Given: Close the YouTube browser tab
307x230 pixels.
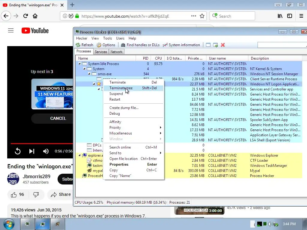Looking at the screenshot, I should tap(62, 5).
